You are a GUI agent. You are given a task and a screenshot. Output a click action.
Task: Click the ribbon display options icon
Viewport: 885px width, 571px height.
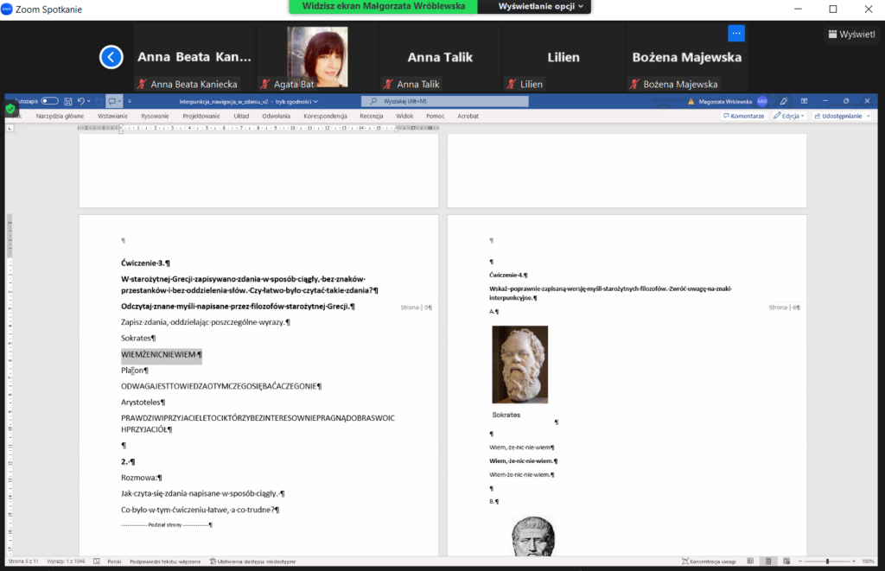coord(805,101)
